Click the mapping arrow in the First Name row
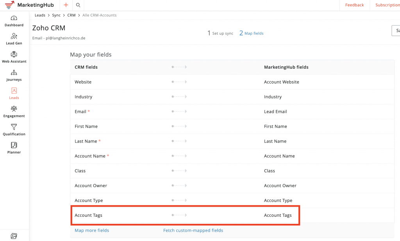This screenshot has width=400, height=241. pyautogui.click(x=179, y=126)
